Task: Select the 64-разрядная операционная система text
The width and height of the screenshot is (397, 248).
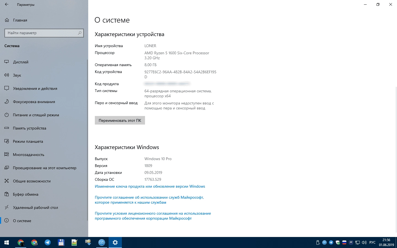Action: 178,93
